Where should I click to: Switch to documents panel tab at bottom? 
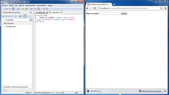pyautogui.click(x=3, y=90)
